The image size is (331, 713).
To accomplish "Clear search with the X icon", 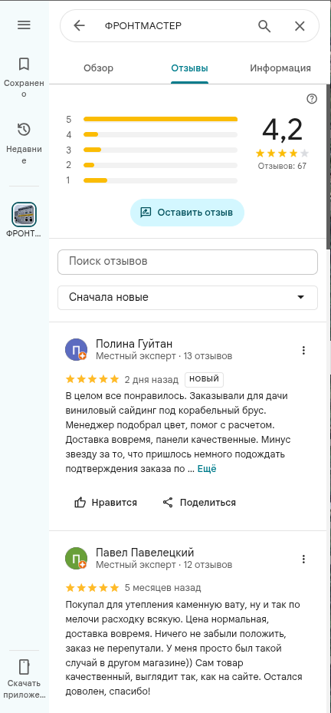I will 300,26.
